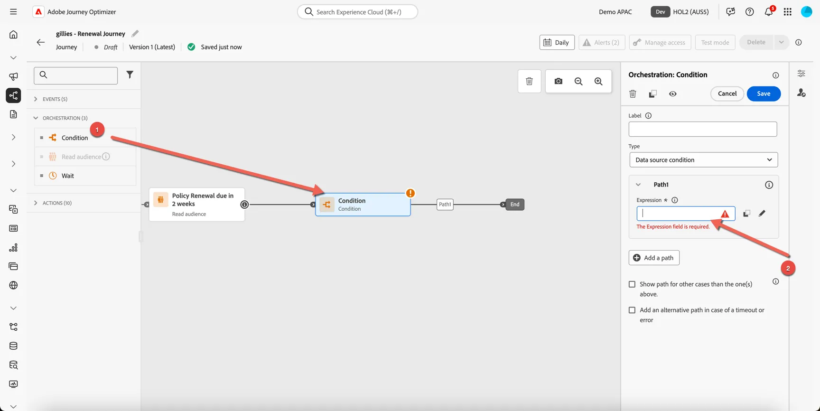The height and width of the screenshot is (411, 820).
Task: Edit journey name with pencil icon
Action: [135, 33]
